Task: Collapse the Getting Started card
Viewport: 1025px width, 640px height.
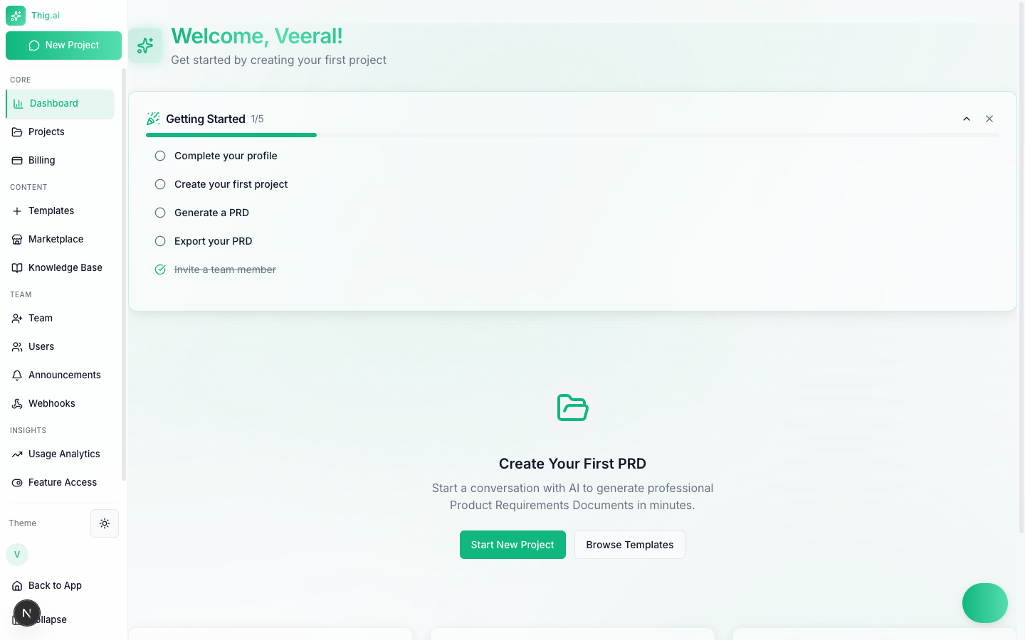Action: click(967, 119)
